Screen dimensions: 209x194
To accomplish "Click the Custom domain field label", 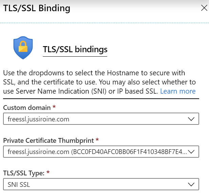I will coord(27,108).
